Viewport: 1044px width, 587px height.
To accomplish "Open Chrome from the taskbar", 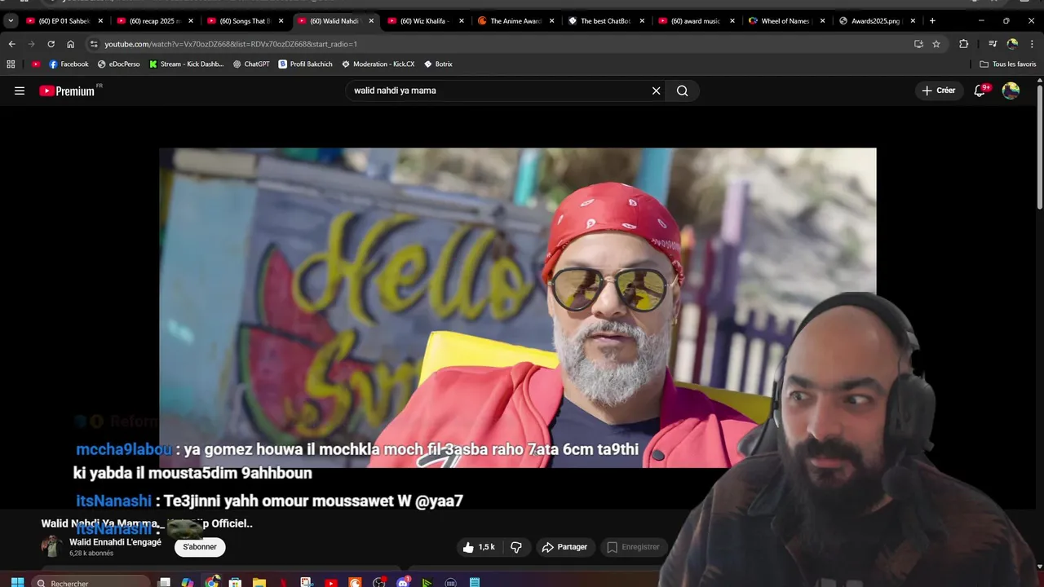I will pos(212,582).
